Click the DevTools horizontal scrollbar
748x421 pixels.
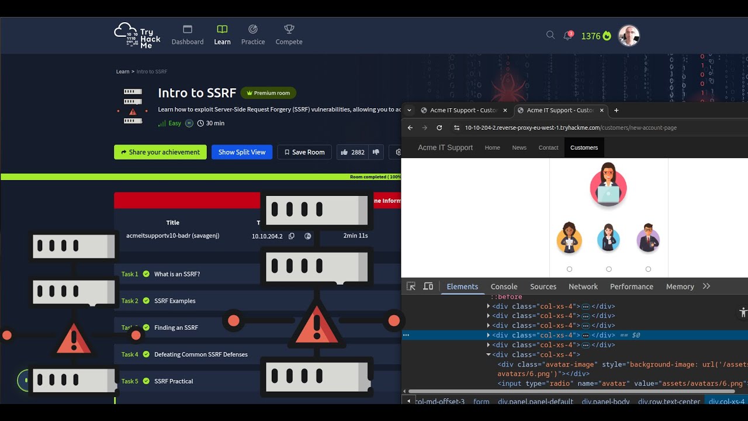[572, 391]
